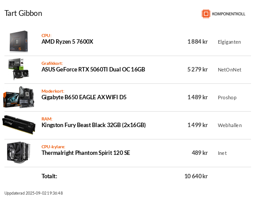Click the Kingston Fury Beast RAM image
Screen dimensions: 255x199
[x=19, y=125]
